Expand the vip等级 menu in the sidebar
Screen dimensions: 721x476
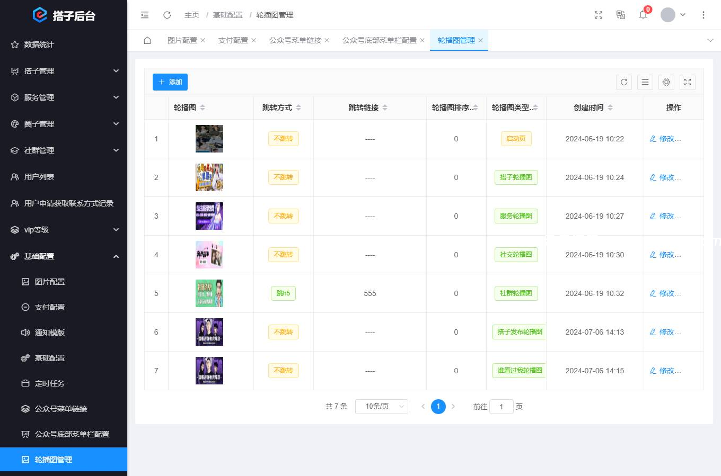coord(64,229)
